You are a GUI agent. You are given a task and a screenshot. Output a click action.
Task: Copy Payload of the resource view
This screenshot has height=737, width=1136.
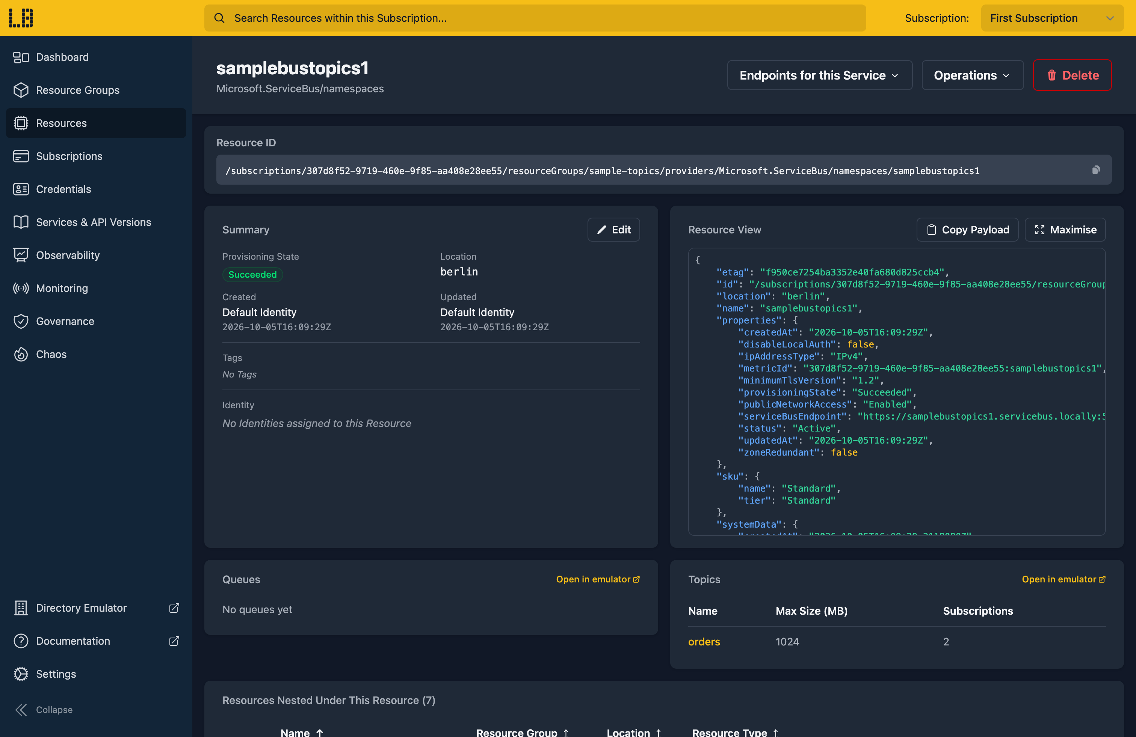(x=967, y=230)
